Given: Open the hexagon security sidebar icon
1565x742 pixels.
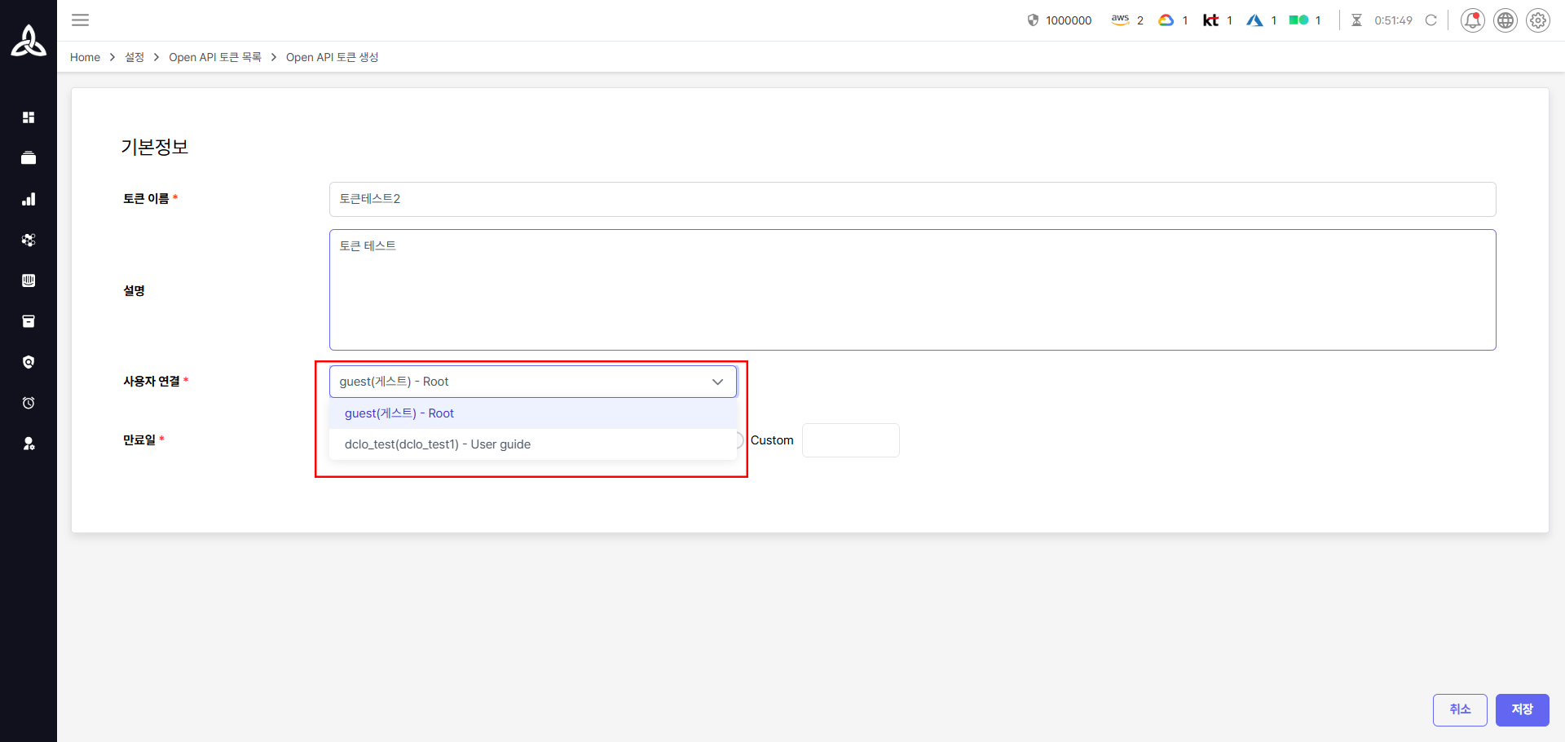Looking at the screenshot, I should coord(29,362).
